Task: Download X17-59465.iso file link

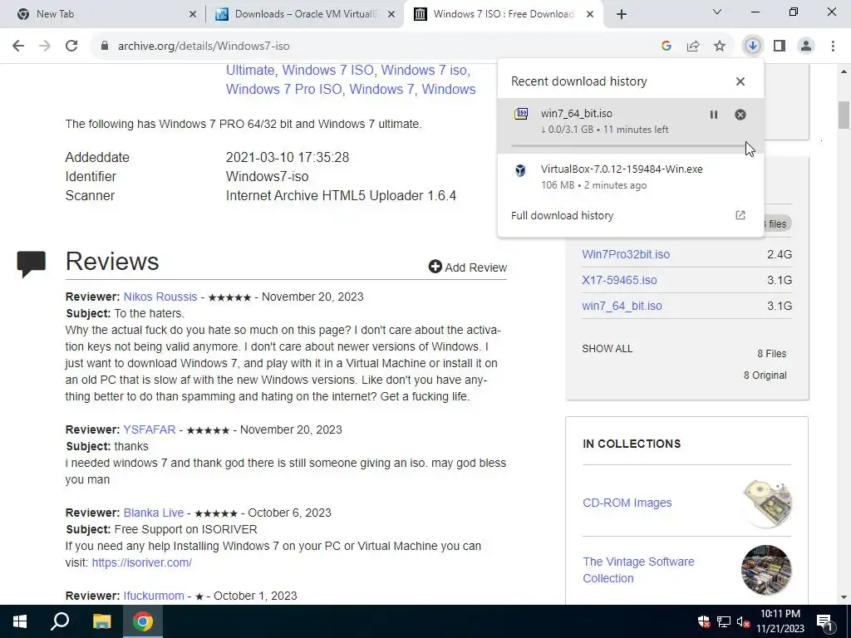Action: coord(619,281)
